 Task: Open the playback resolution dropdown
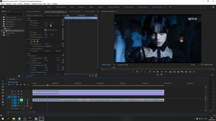click(195, 65)
